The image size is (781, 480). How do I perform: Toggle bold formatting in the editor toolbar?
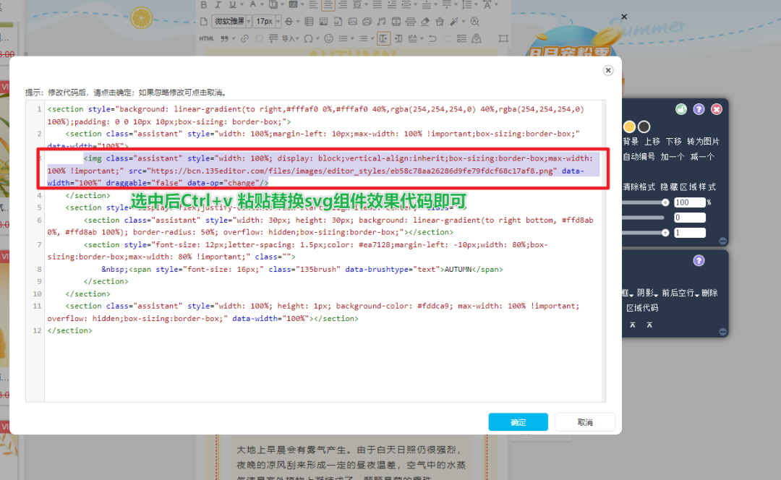(204, 4)
